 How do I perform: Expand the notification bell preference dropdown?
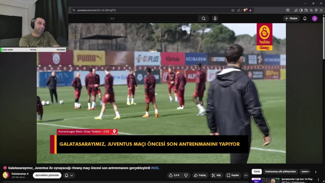pos(69,175)
